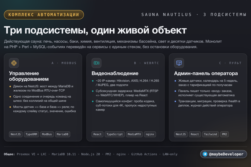Click the Управление оборудованием card title
This screenshot has height=167, width=251.
(29, 76)
